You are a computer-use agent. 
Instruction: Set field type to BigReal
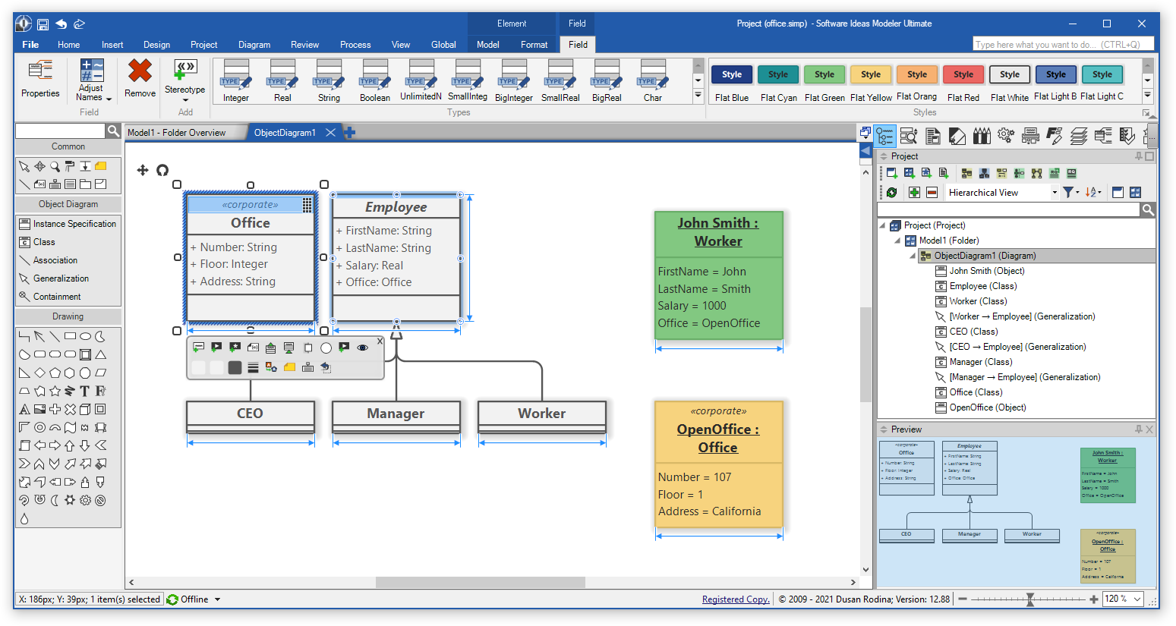(607, 81)
